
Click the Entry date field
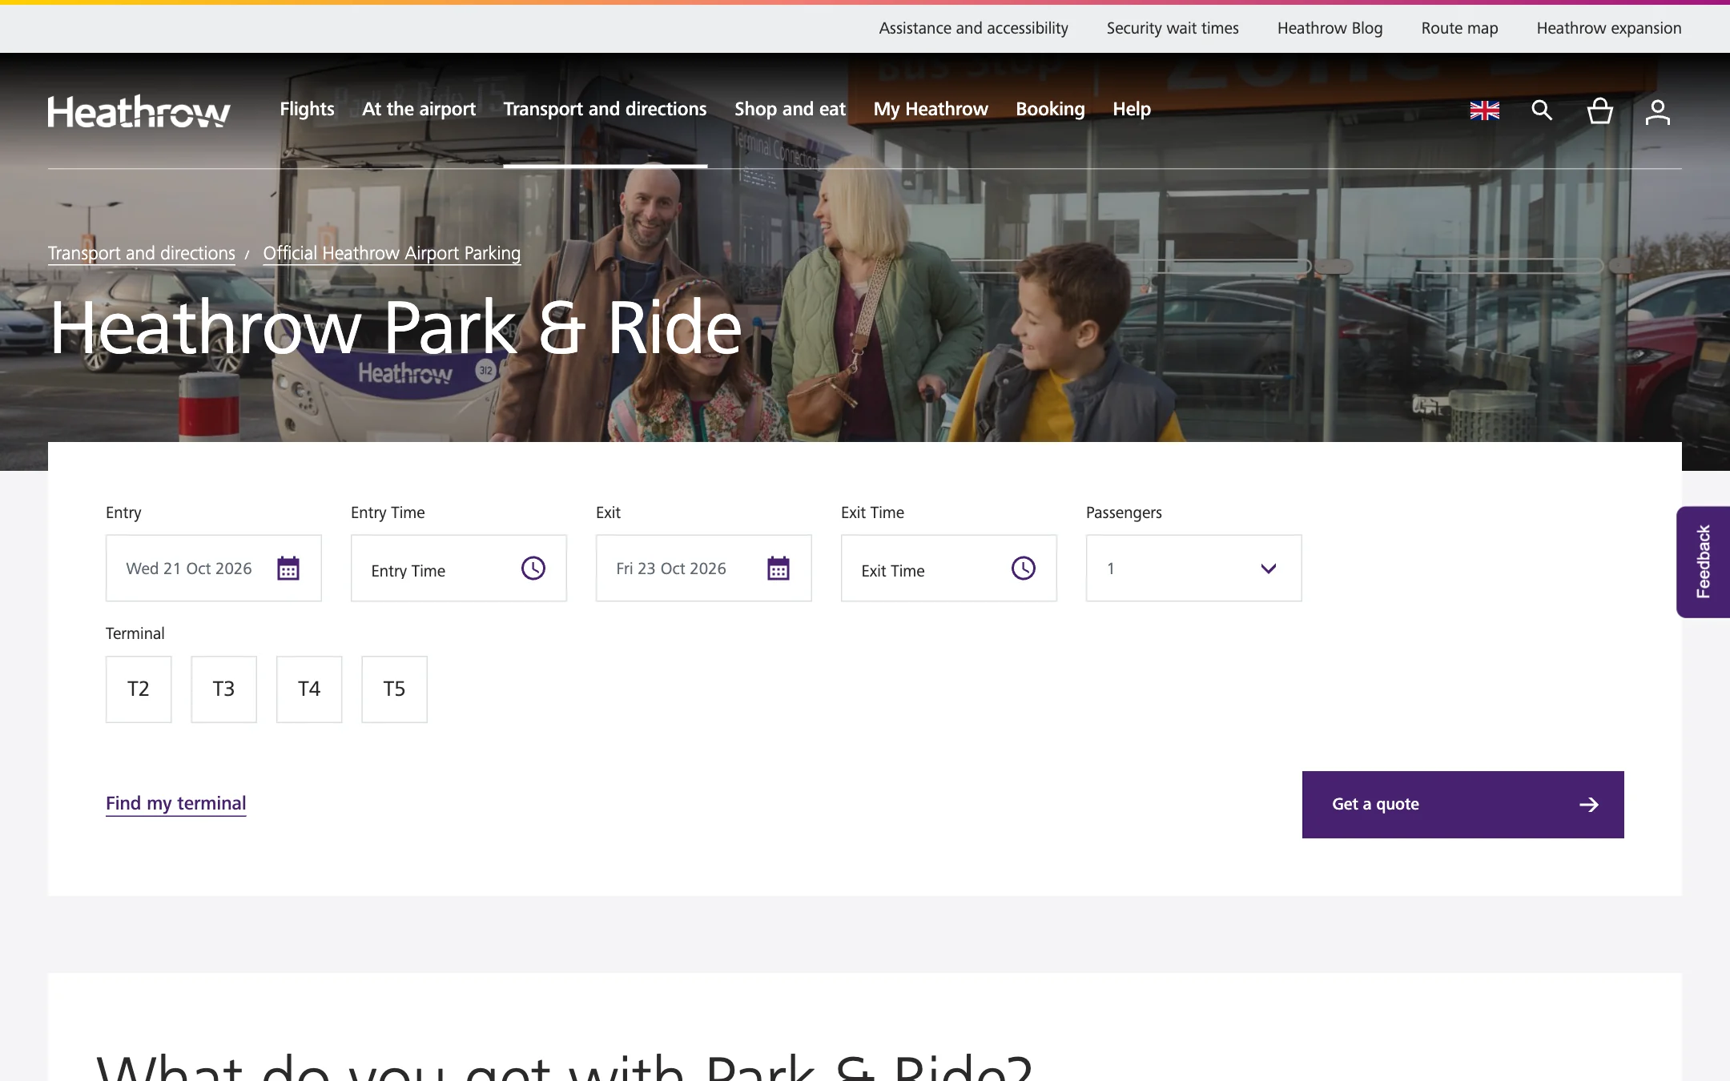click(x=214, y=568)
